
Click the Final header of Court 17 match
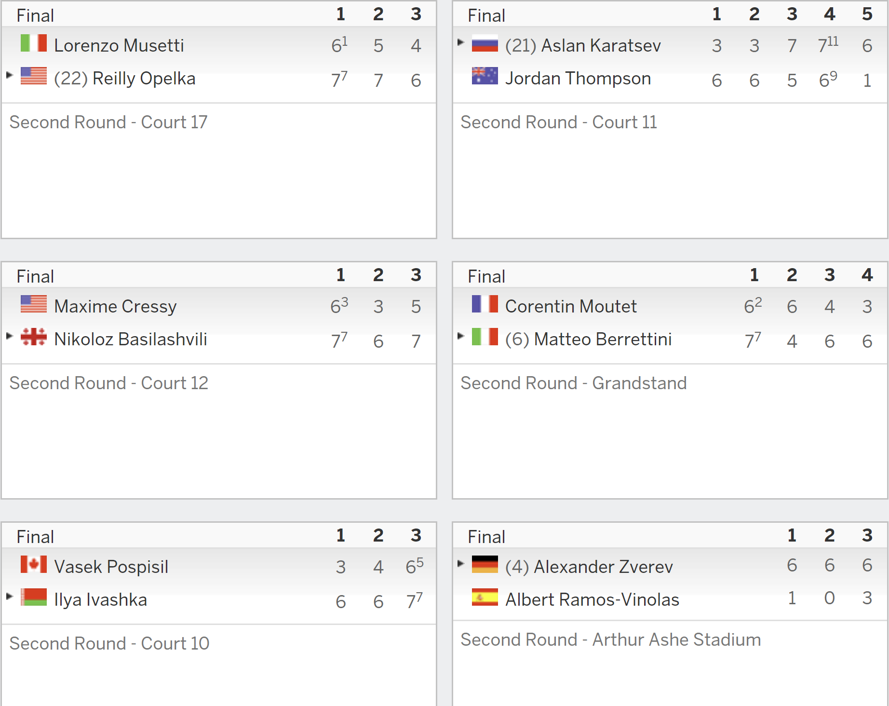[35, 15]
